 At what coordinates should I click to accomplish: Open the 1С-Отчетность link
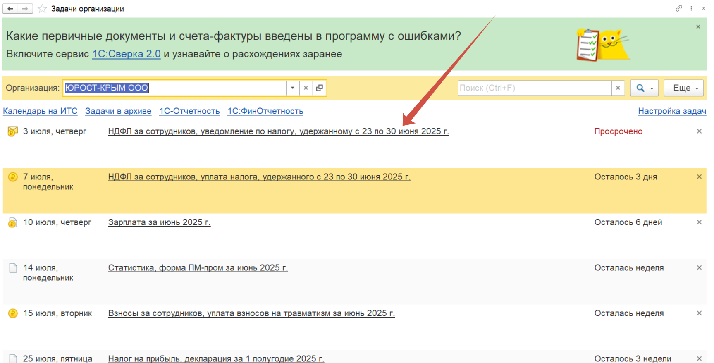(x=189, y=111)
